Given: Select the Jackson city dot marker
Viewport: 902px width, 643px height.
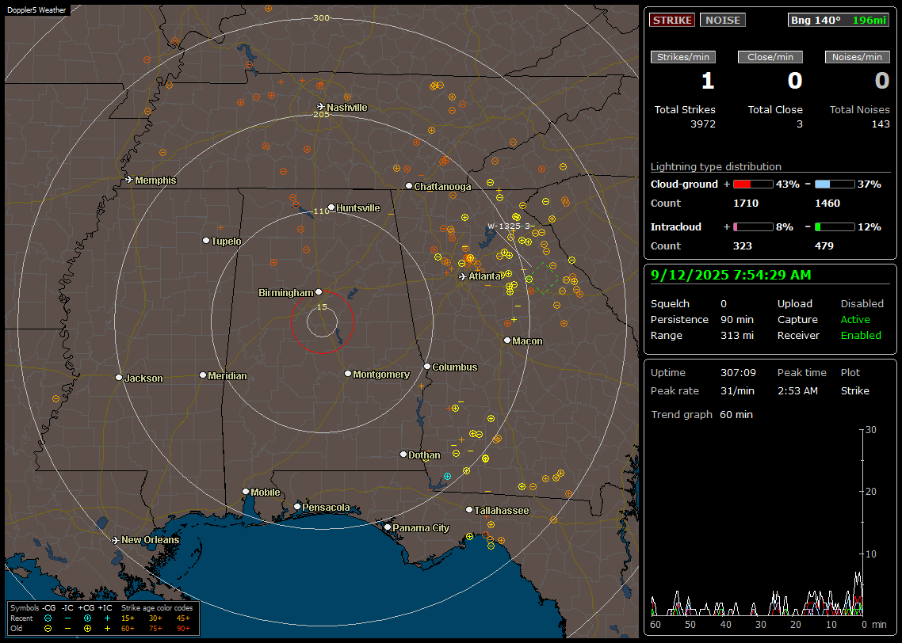Looking at the screenshot, I should click(119, 378).
